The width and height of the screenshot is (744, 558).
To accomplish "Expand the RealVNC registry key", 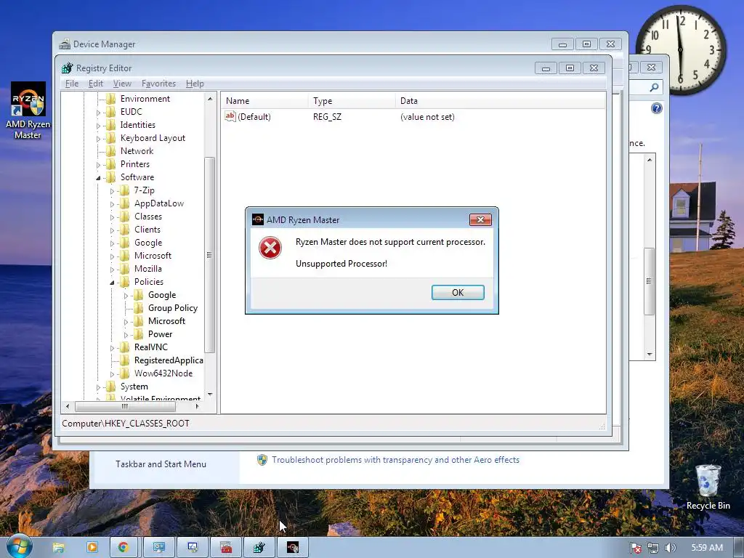I will [x=112, y=348].
